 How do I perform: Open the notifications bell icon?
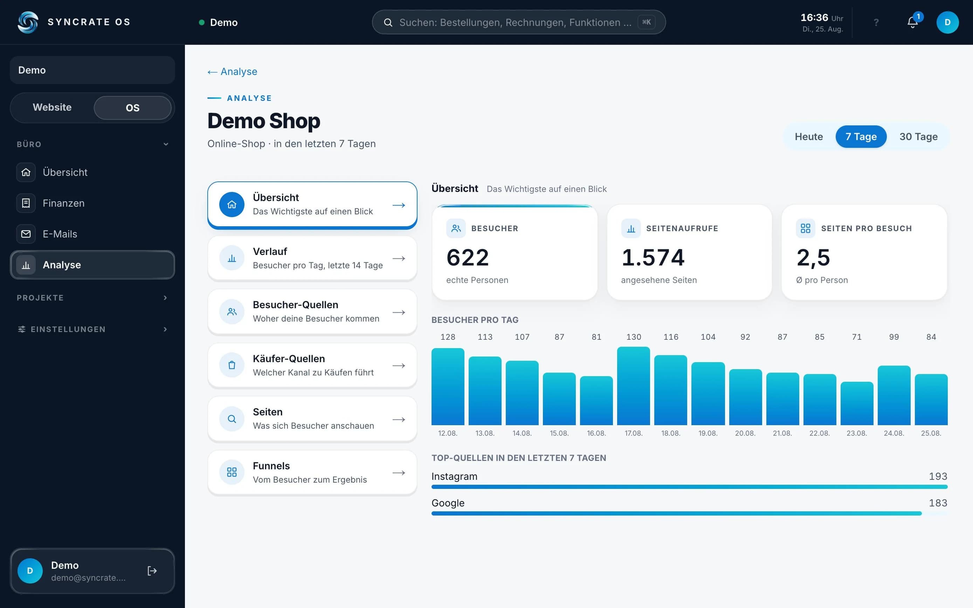click(x=912, y=22)
